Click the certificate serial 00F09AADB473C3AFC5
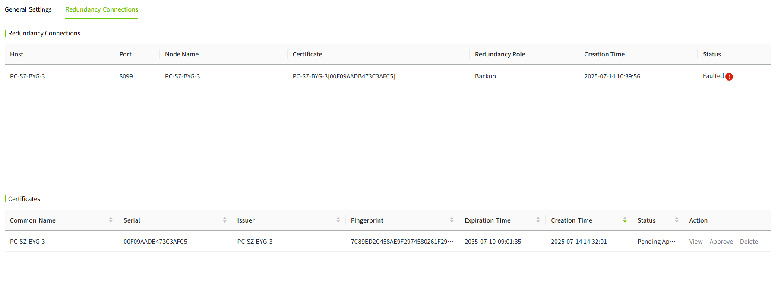The width and height of the screenshot is (784, 295). (155, 242)
